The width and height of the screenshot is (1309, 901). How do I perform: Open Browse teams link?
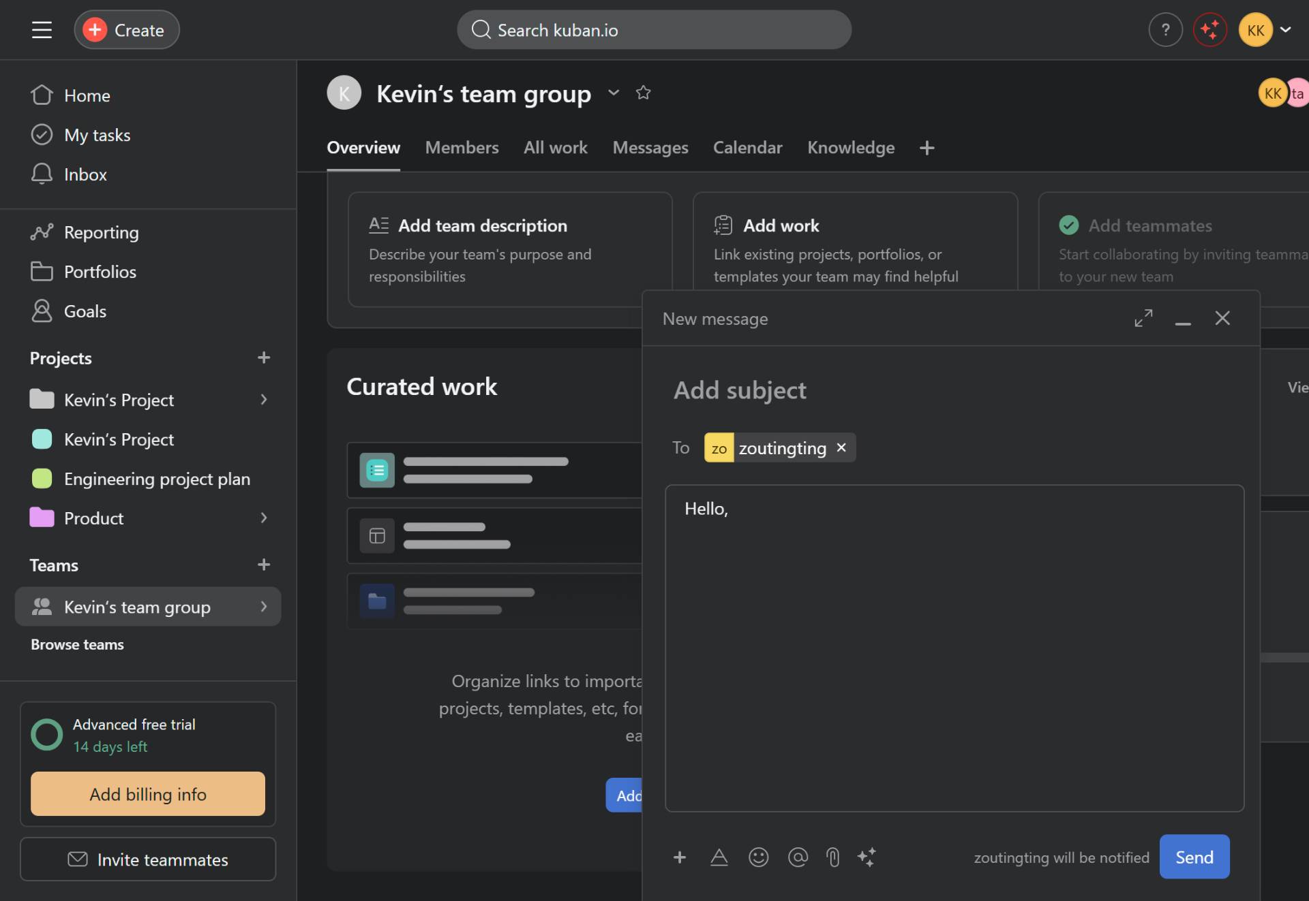click(77, 644)
